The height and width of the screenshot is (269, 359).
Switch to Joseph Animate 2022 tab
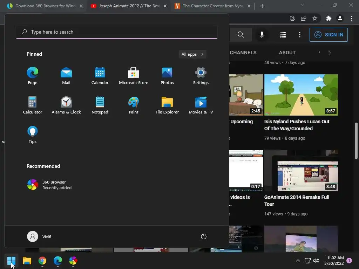coord(129,6)
